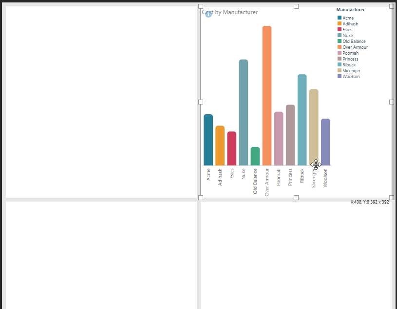Screen dimensions: 397x309
Task: Click Esics color swatch in legend
Action: tap(339, 29)
